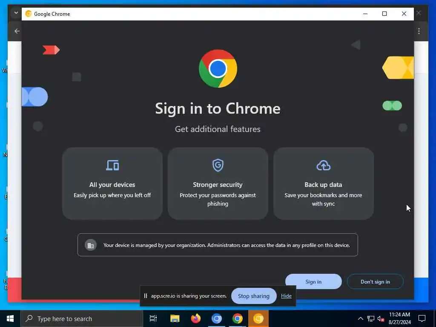Click the Get additional features text
The image size is (436, 327).
coord(218,129)
